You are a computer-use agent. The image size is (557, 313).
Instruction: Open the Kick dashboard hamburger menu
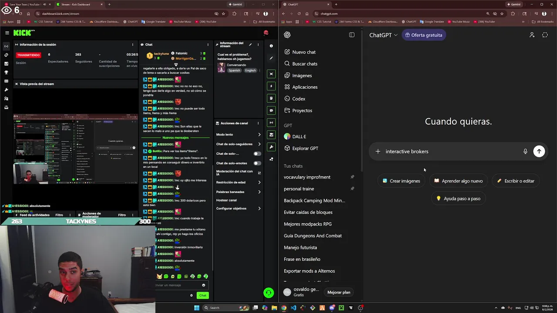pyautogui.click(x=7, y=33)
